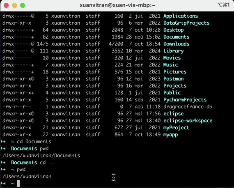Select the Desktop folder name
The height and width of the screenshot is (188, 234).
(173, 30)
